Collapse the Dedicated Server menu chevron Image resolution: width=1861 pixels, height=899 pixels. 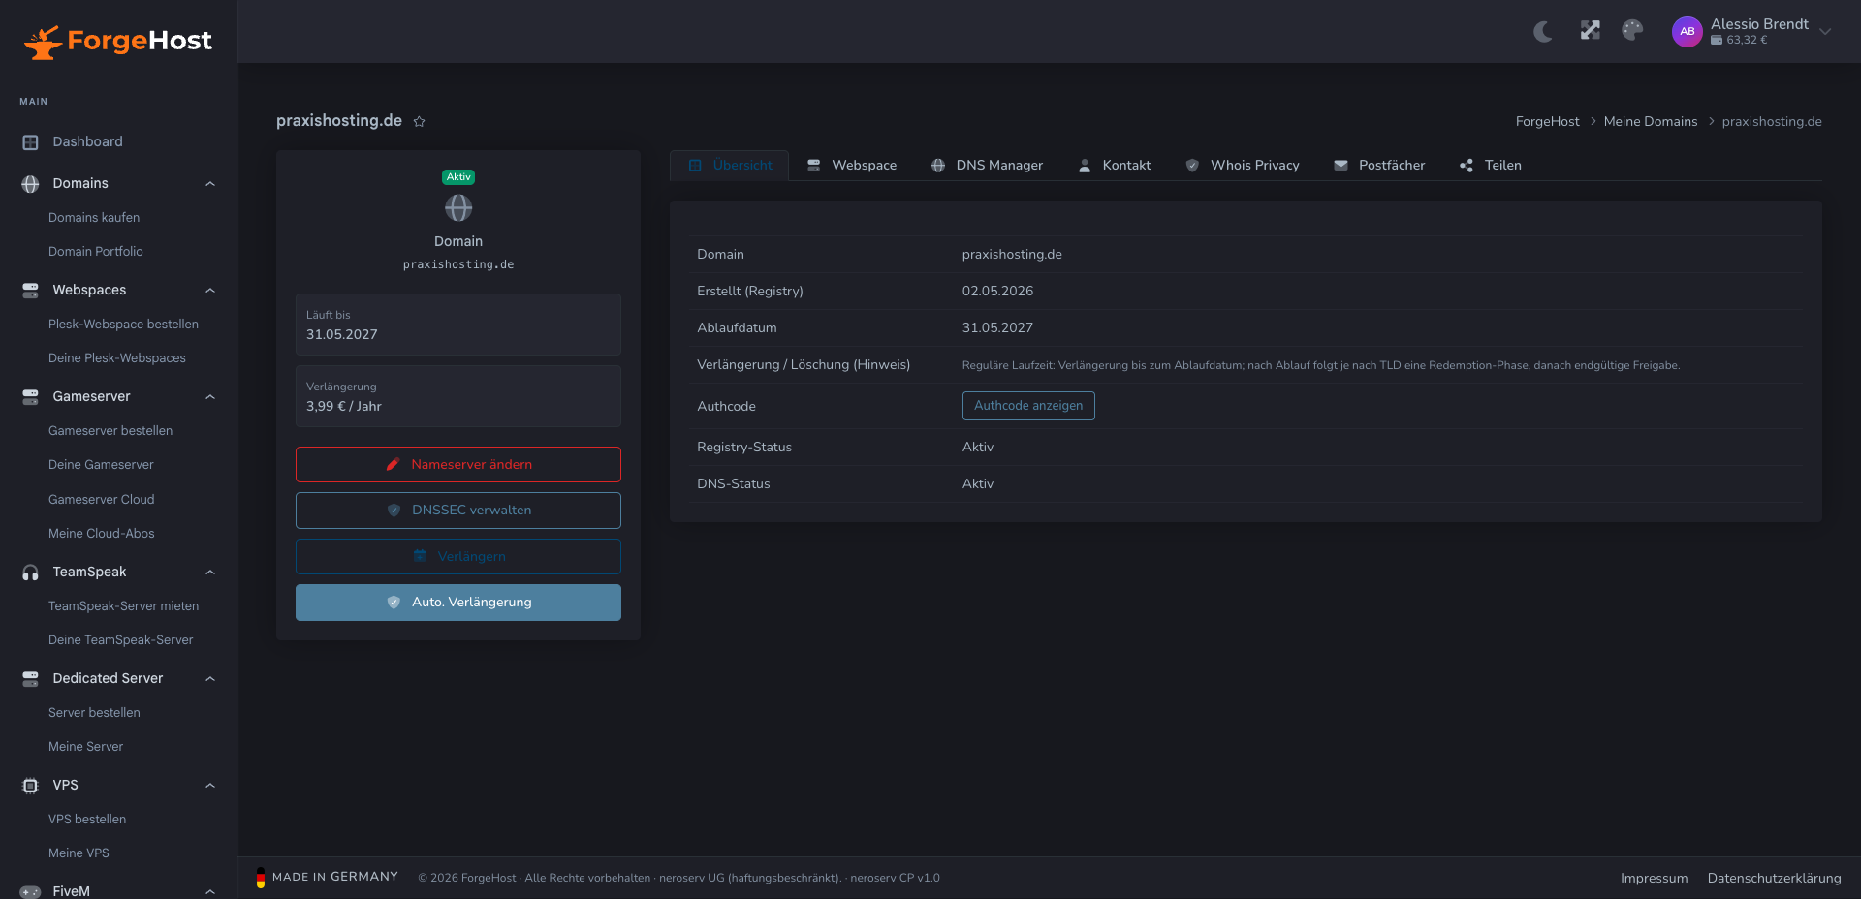click(210, 679)
